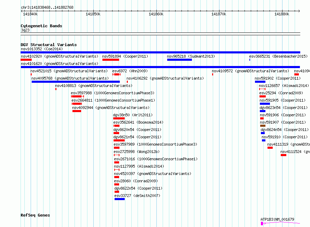Open the nsv4108813 variant label
The image size is (310, 227).
(x=94, y=86)
